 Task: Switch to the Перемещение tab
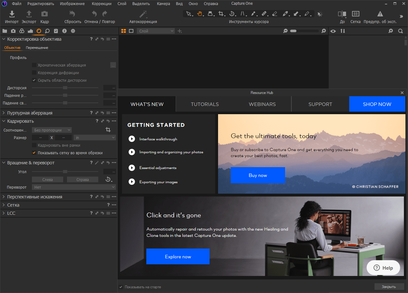click(37, 48)
